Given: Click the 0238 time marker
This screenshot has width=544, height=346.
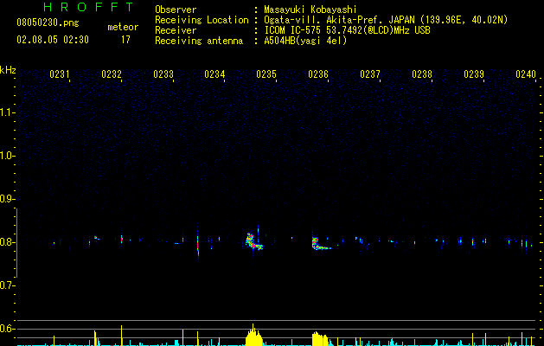Looking at the screenshot, I should point(422,74).
